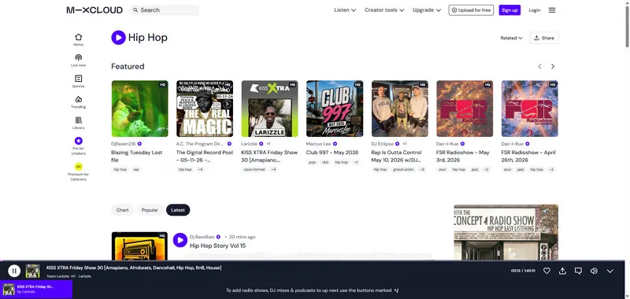Click Larizzle artist name in player bar

point(85,276)
